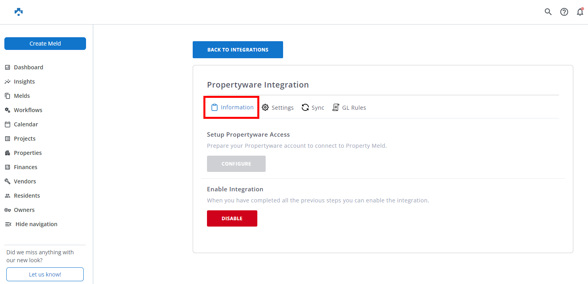Collapse sidebar with Hide navigation
588x284 pixels.
tap(31, 224)
